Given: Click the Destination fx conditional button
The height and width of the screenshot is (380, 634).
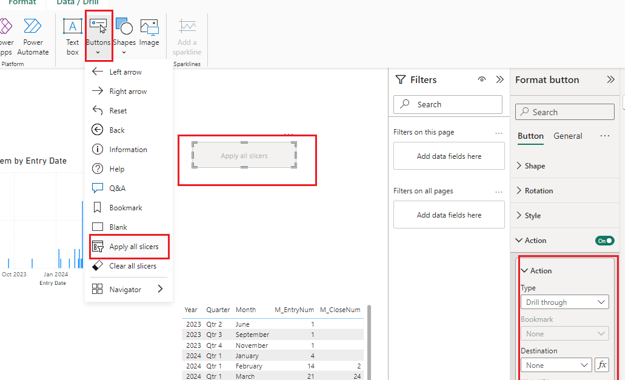Looking at the screenshot, I should tap(602, 365).
